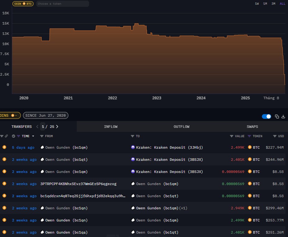288x237 pixels.
Task: Open Owen Gunden (bc1qt) in the $244.96M row
Action: tap(66, 160)
